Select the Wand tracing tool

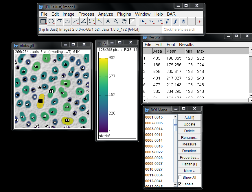coord(100,21)
